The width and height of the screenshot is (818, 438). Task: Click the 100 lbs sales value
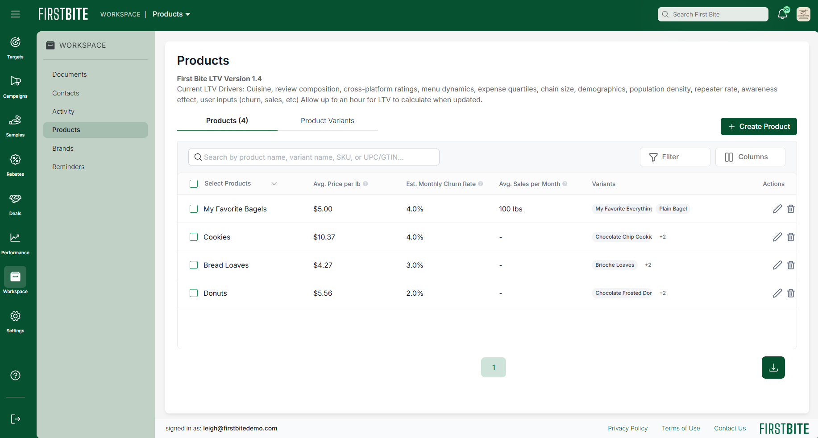(x=511, y=209)
